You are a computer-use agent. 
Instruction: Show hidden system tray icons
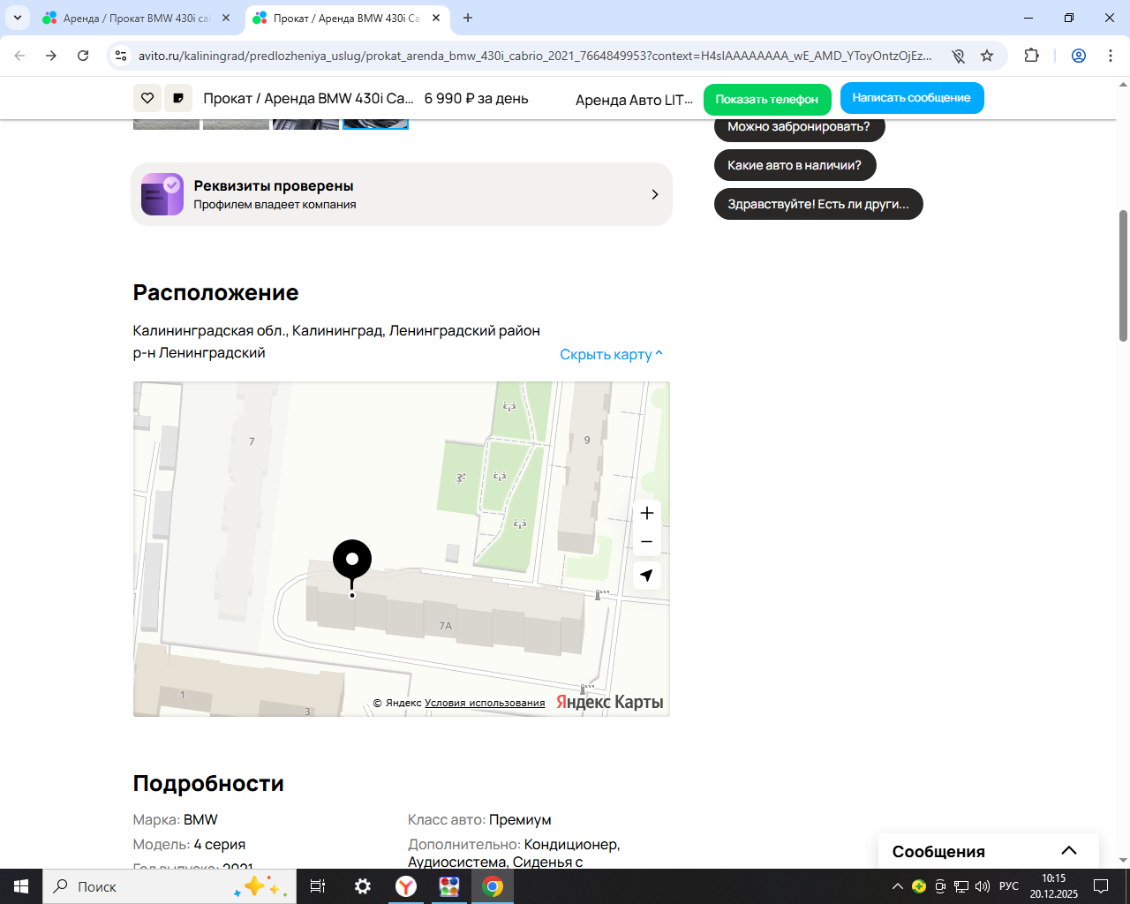tap(898, 886)
